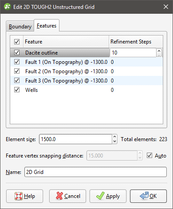Toggle the select-all features header checkbox
This screenshot has height=209, width=173.
click(x=17, y=42)
